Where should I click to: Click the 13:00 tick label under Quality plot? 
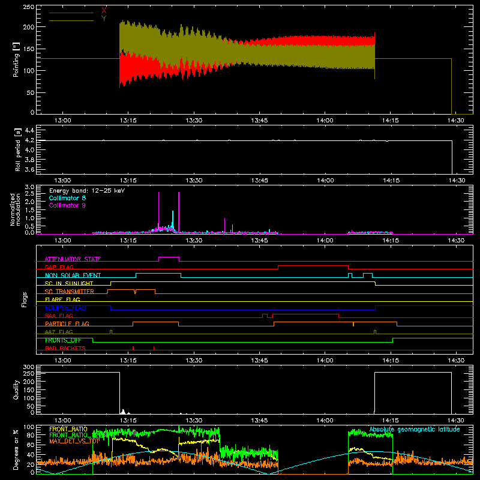[x=62, y=421]
